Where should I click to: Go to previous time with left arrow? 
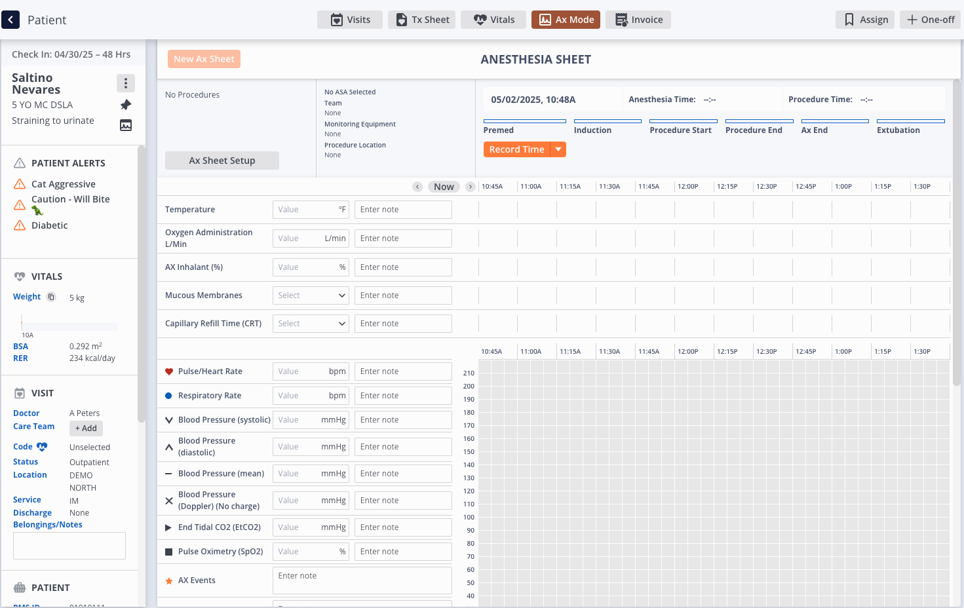pyautogui.click(x=417, y=187)
